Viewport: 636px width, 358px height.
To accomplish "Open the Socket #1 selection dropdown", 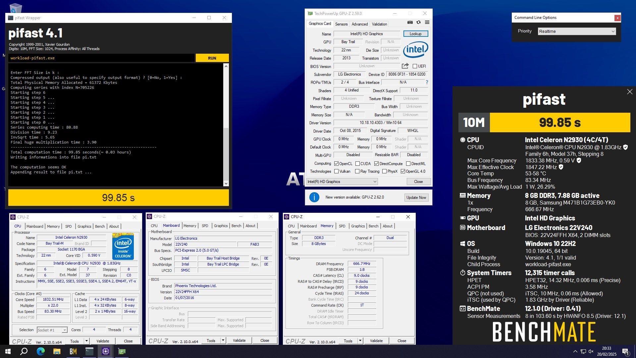I will pyautogui.click(x=52, y=330).
